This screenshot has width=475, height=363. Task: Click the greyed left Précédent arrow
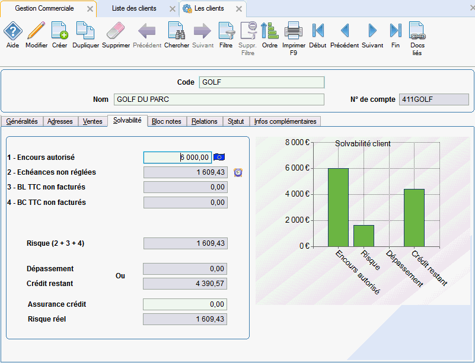pos(147,31)
